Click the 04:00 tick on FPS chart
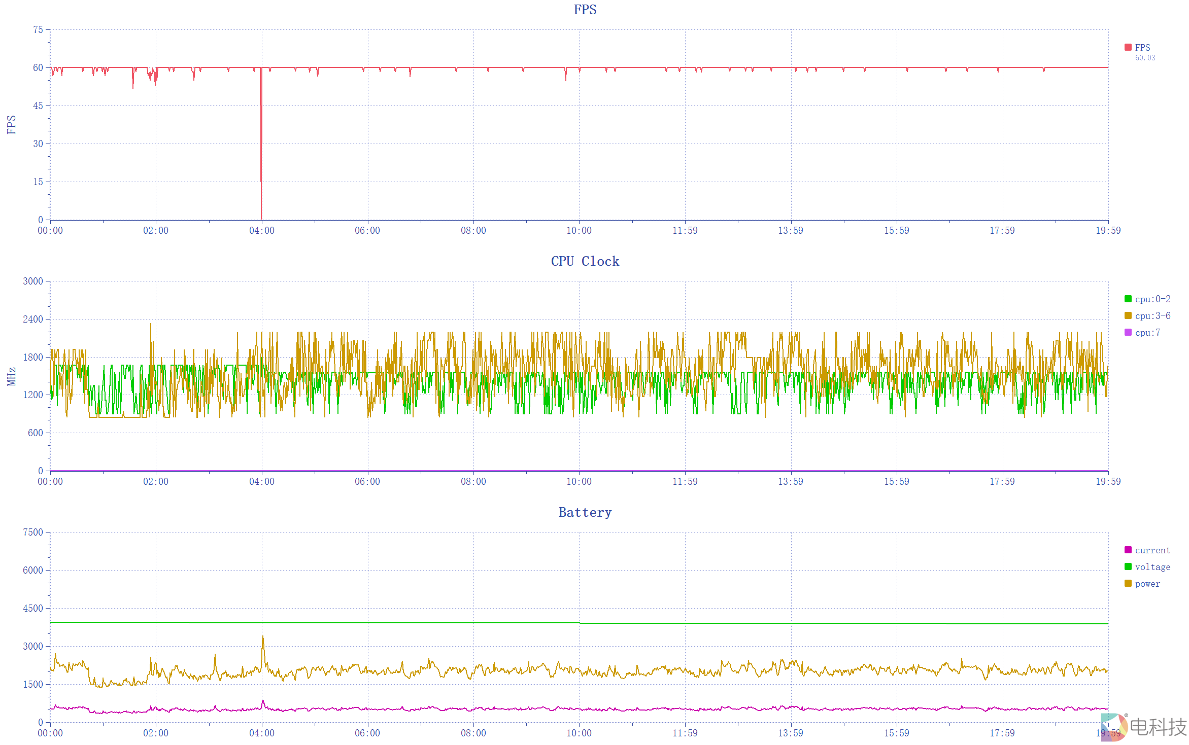The image size is (1189, 745). click(x=261, y=230)
